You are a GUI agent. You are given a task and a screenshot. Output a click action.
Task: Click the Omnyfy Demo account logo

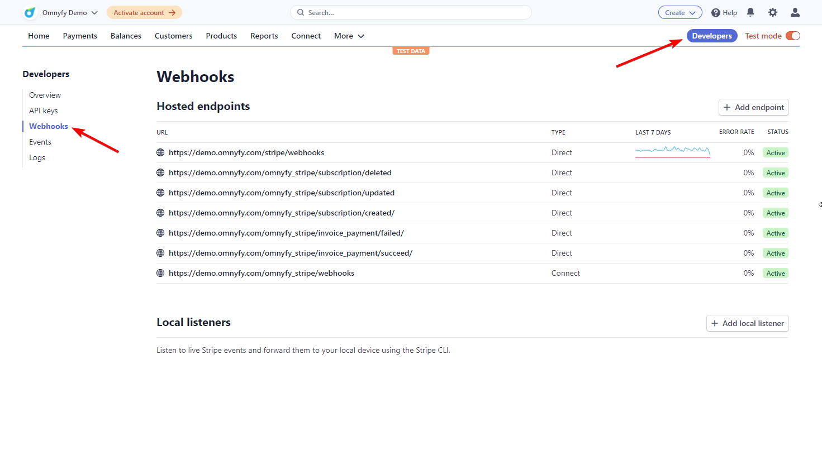pyautogui.click(x=30, y=12)
